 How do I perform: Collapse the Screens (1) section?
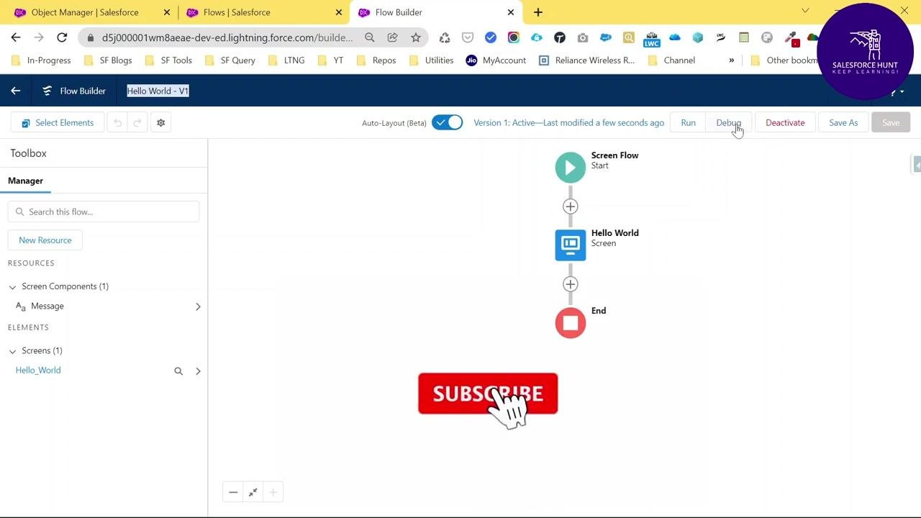12,351
